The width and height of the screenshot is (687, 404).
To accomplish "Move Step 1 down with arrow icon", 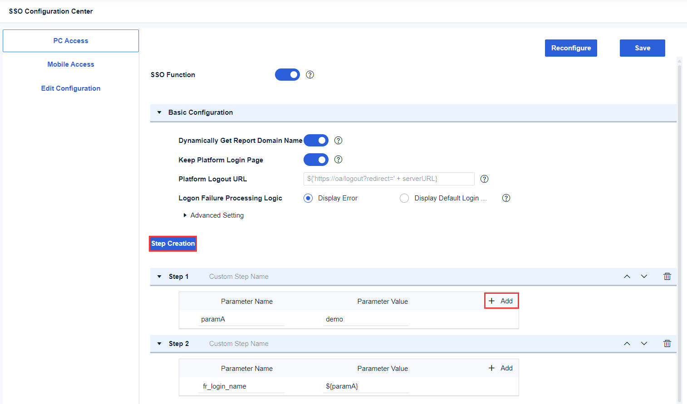I will [644, 277].
